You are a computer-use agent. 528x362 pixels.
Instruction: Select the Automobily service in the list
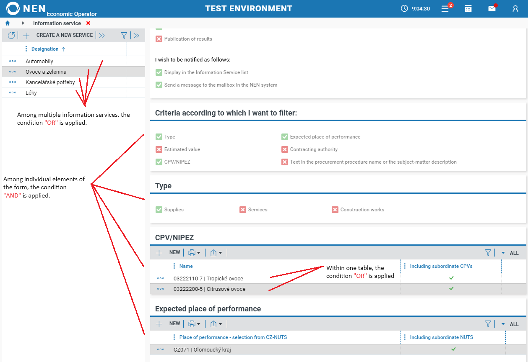[39, 62]
